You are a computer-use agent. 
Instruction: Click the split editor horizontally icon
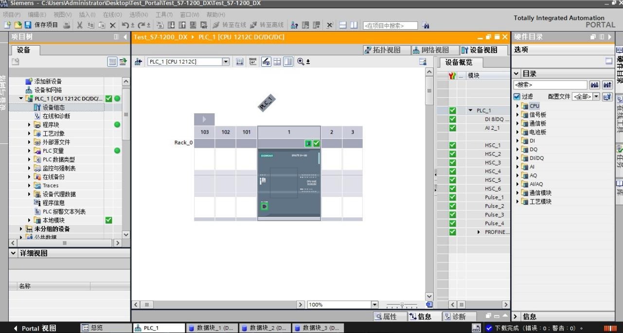click(x=343, y=25)
